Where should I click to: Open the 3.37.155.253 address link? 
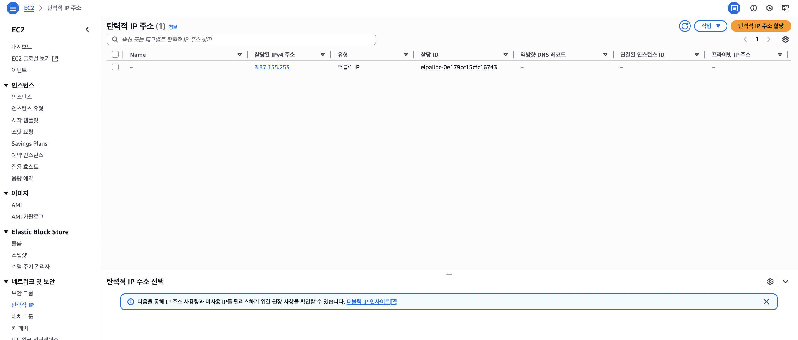pyautogui.click(x=272, y=67)
